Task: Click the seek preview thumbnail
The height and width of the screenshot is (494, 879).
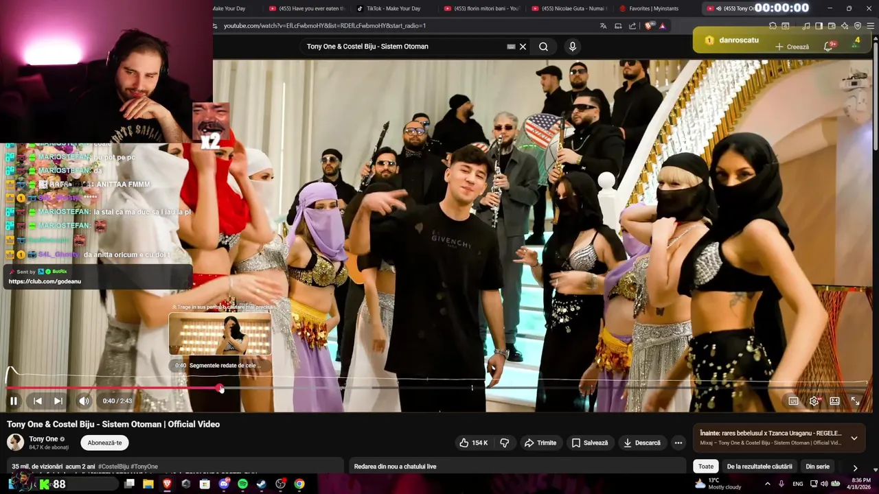Action: [x=220, y=334]
